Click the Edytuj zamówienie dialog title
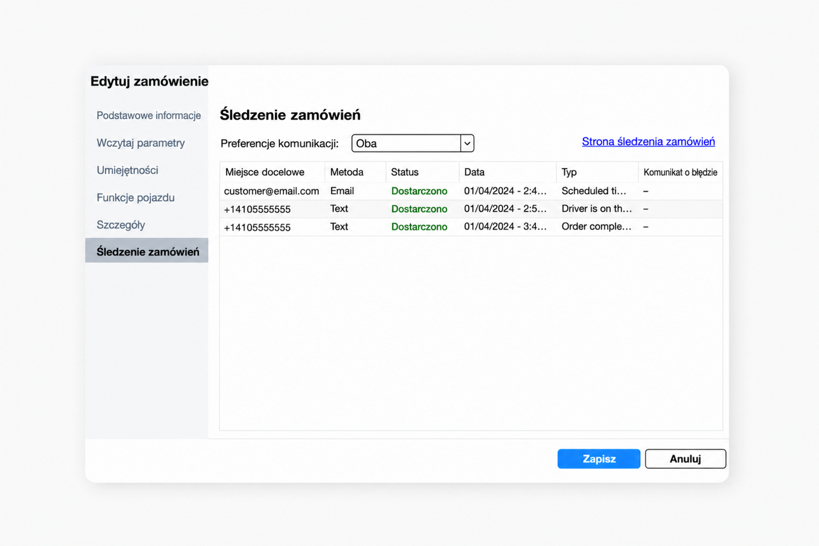The image size is (819, 546). pos(149,81)
